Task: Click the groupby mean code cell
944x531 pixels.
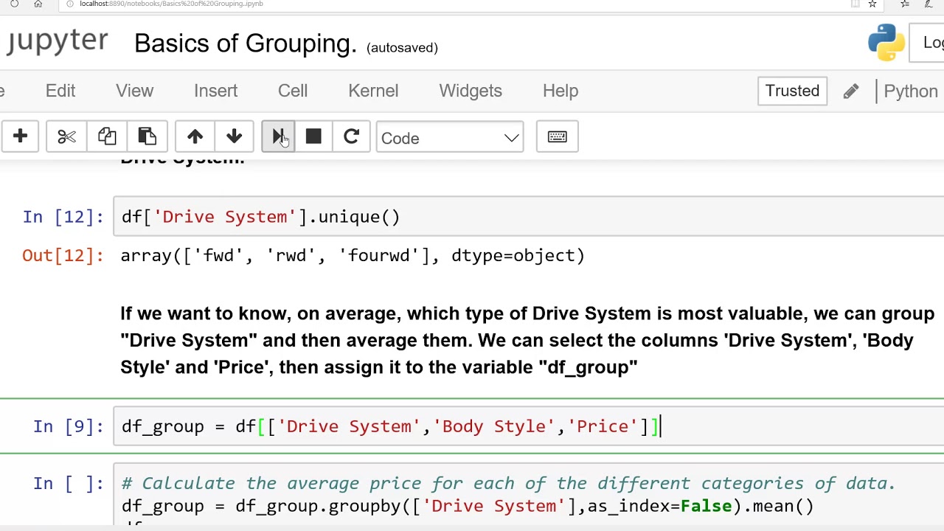Action: pyautogui.click(x=528, y=495)
